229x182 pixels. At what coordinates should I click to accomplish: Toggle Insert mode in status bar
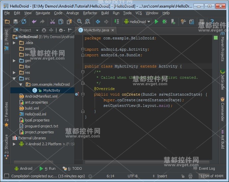[162, 176]
